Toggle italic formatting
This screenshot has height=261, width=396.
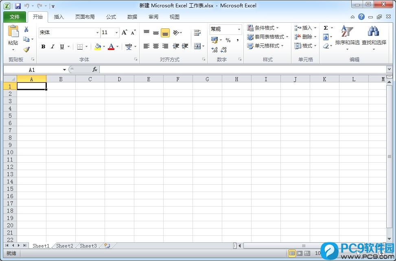(x=53, y=47)
